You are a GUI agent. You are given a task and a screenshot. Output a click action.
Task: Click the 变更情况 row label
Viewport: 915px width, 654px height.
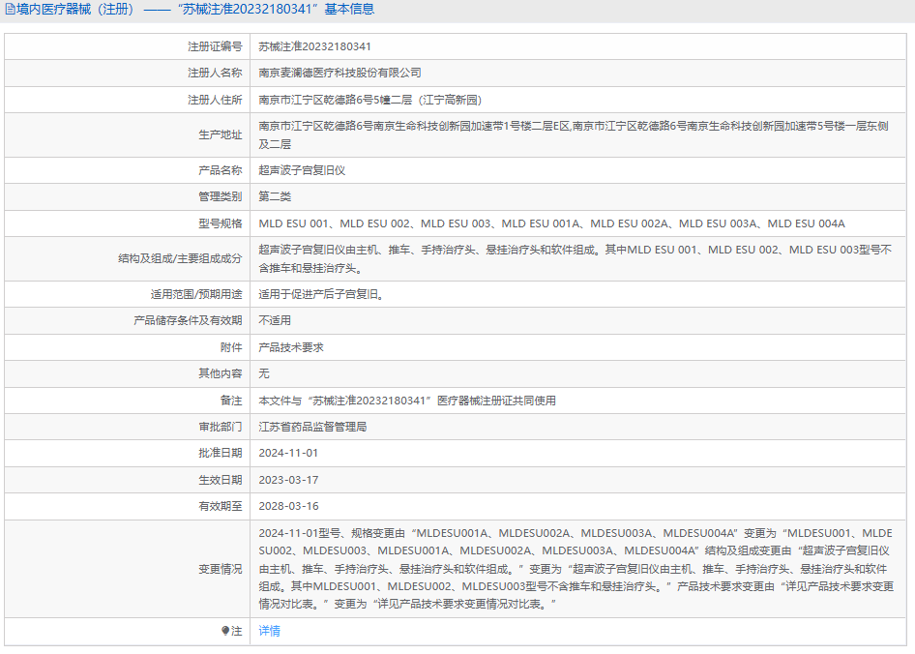(x=221, y=569)
